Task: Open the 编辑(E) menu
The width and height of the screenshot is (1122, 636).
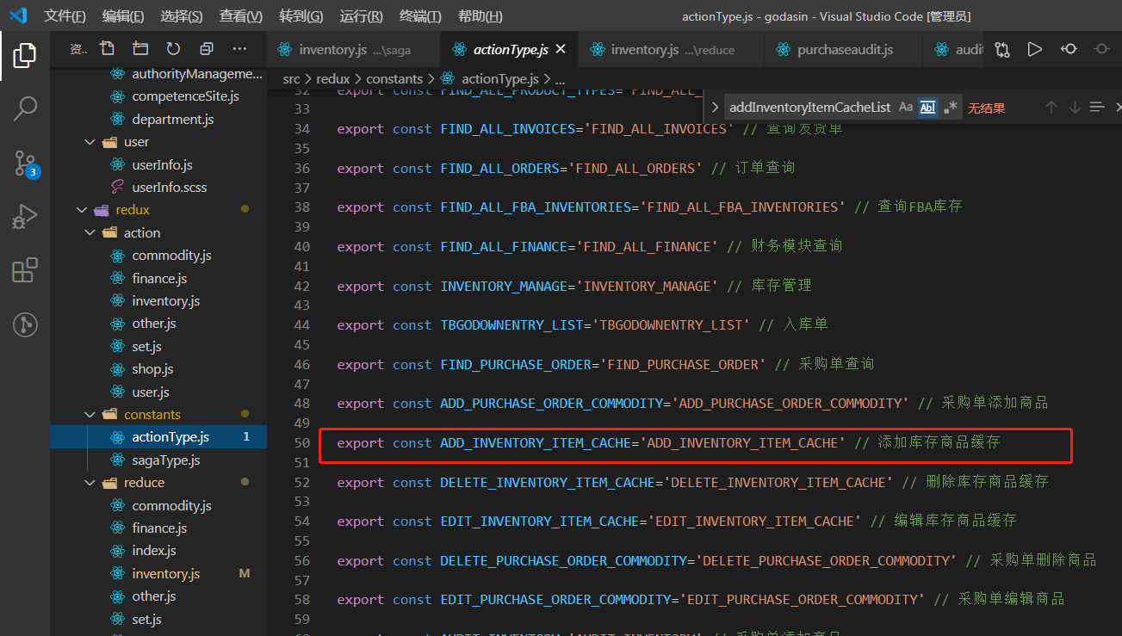Action: (123, 16)
